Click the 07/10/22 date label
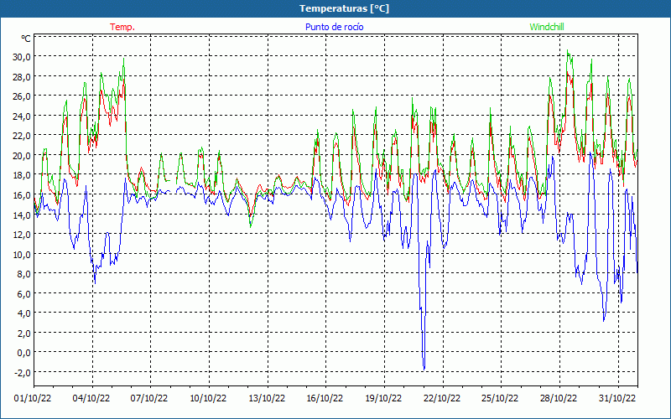Screen dimensions: 671x419 (149, 399)
